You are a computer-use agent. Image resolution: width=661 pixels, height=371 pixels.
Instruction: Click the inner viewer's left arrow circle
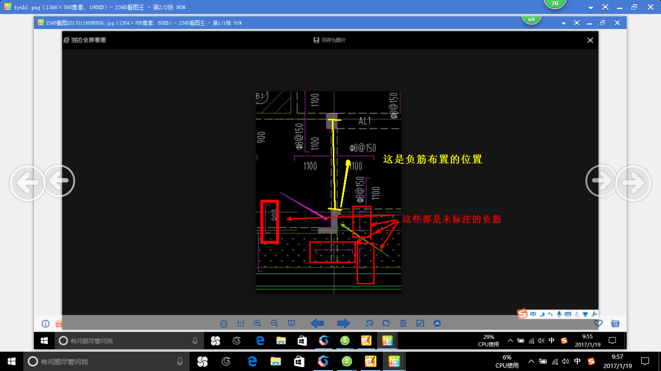point(59,182)
